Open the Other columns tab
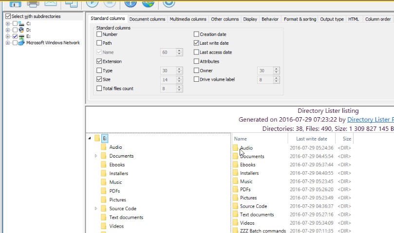The width and height of the screenshot is (394, 233). pos(225,19)
